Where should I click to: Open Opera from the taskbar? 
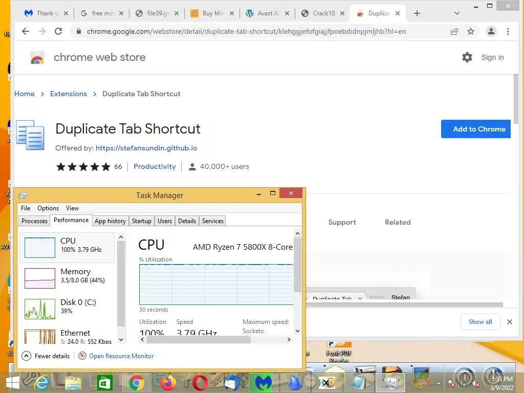coord(200,383)
